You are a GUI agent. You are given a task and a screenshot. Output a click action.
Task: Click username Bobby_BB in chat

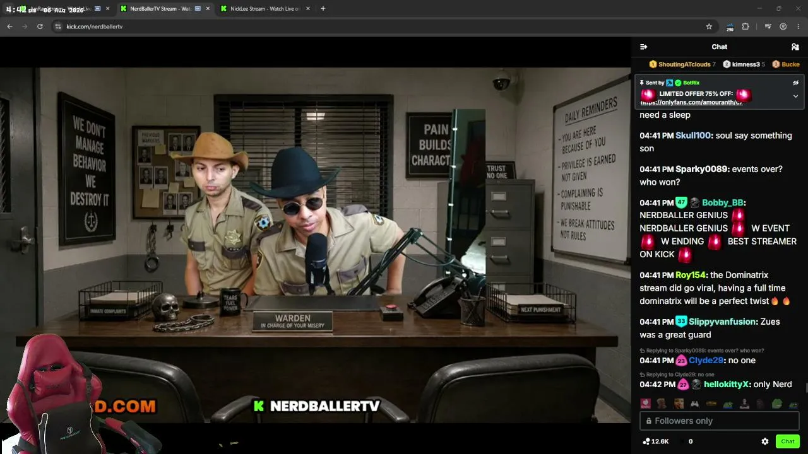(x=722, y=202)
